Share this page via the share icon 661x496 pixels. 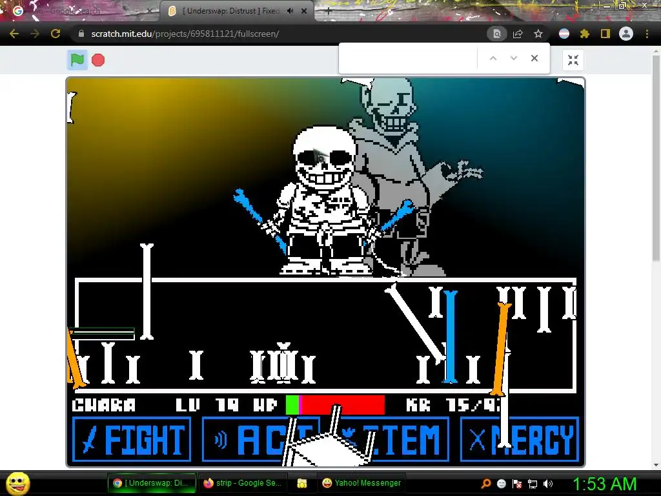pos(518,34)
